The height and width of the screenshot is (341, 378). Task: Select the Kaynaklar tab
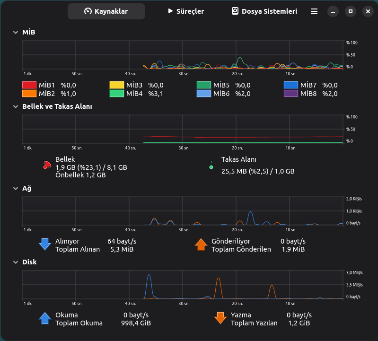106,11
